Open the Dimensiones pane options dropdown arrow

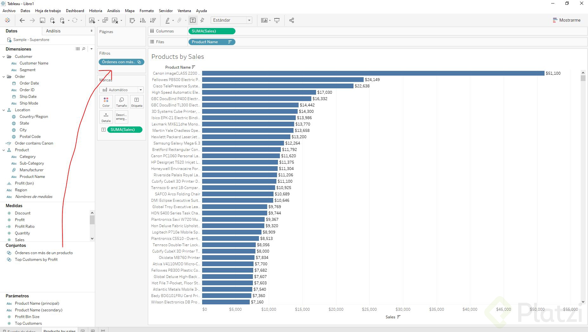pos(91,49)
